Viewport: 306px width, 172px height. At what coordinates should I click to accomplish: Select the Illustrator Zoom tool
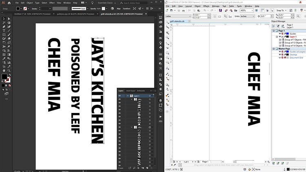click(x=10, y=69)
